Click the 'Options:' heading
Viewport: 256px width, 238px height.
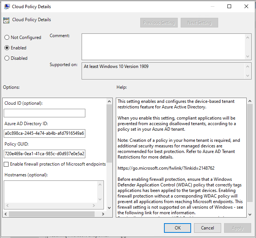click(x=11, y=87)
